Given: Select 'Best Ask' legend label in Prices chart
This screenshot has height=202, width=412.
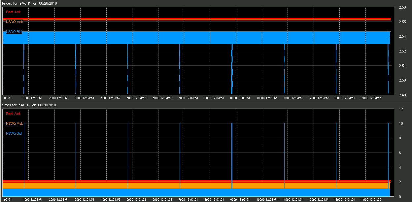Looking at the screenshot, I should pyautogui.click(x=13, y=12).
